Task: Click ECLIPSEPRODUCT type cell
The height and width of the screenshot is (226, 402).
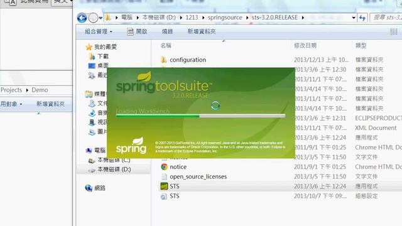Action: 378,118
